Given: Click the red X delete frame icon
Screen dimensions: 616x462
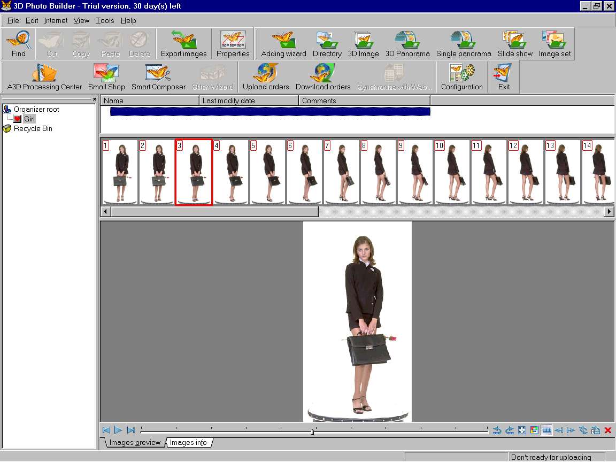Looking at the screenshot, I should [608, 430].
